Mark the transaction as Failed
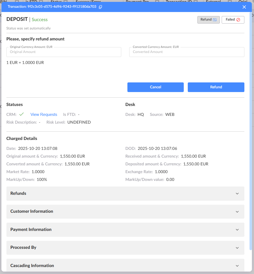The image size is (254, 274). tap(233, 20)
